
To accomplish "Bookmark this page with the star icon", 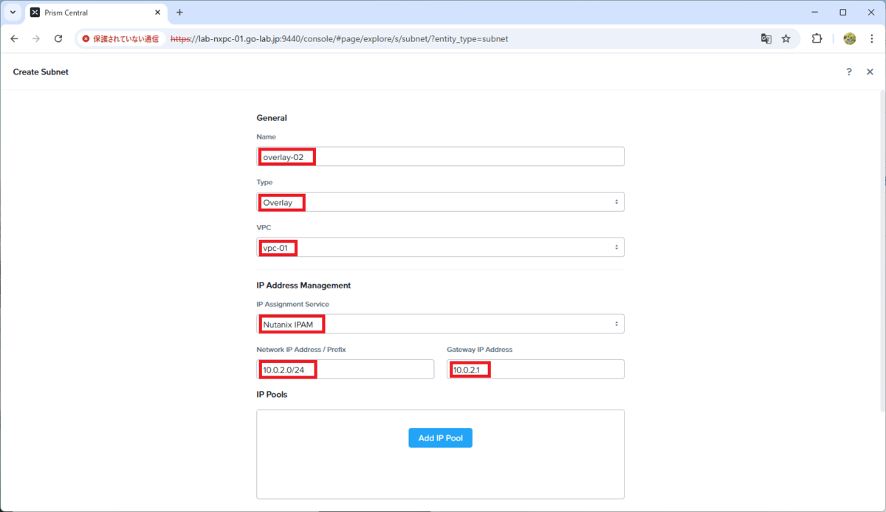I will point(786,38).
